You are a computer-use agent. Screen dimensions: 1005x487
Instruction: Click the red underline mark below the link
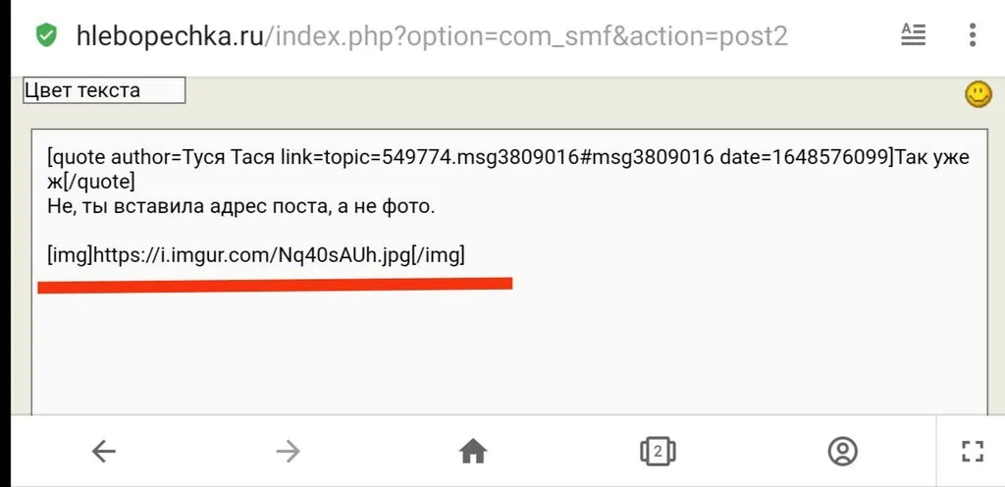pos(275,285)
